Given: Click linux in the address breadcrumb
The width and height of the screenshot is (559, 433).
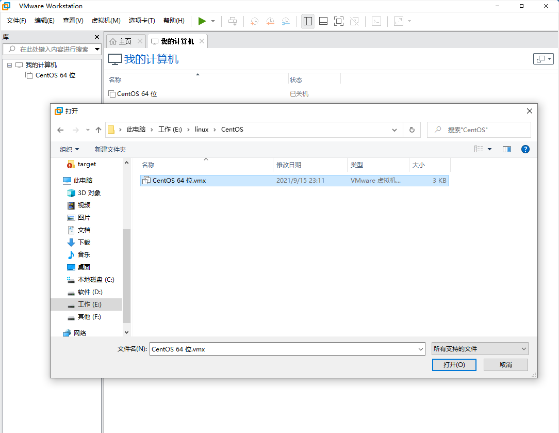Looking at the screenshot, I should pyautogui.click(x=202, y=130).
